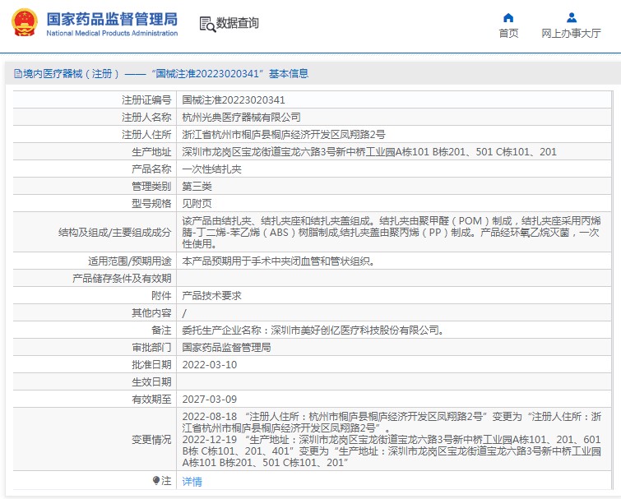Select 本产品预期用于手术中夹闭血管 usage text
621x499 pixels.
[x=278, y=261]
